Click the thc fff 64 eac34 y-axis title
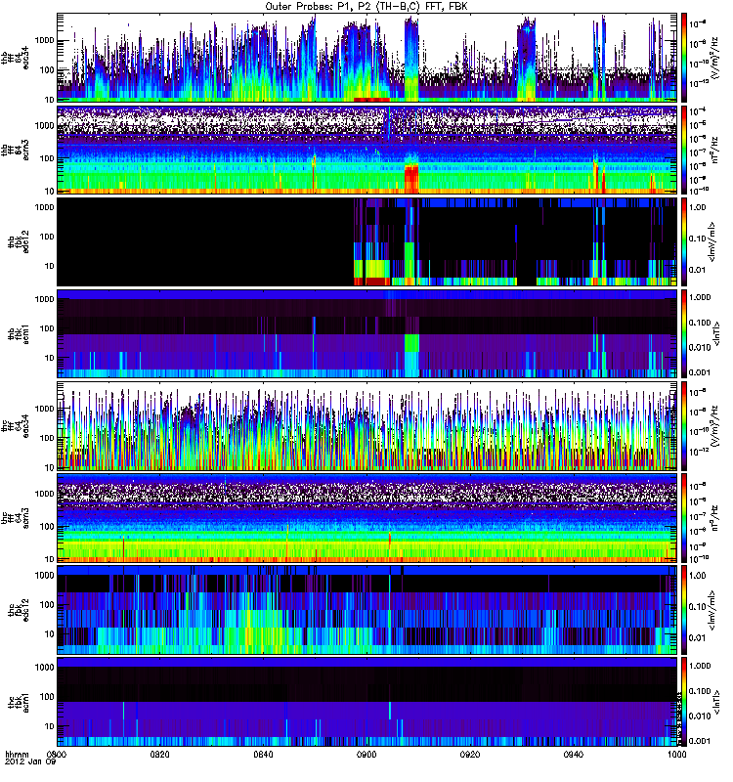The height and width of the screenshot is (782, 733). (x=15, y=426)
